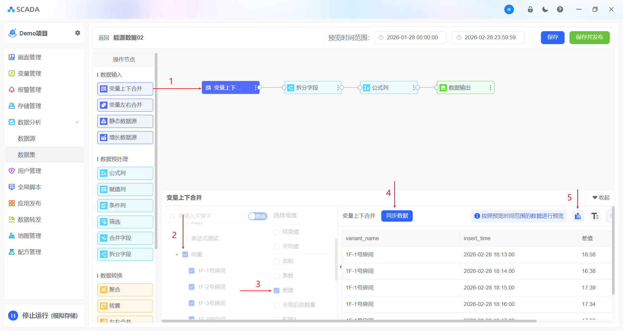Open the three-dot menu on 数据输出 node
The height and width of the screenshot is (331, 623).
pyautogui.click(x=490, y=88)
